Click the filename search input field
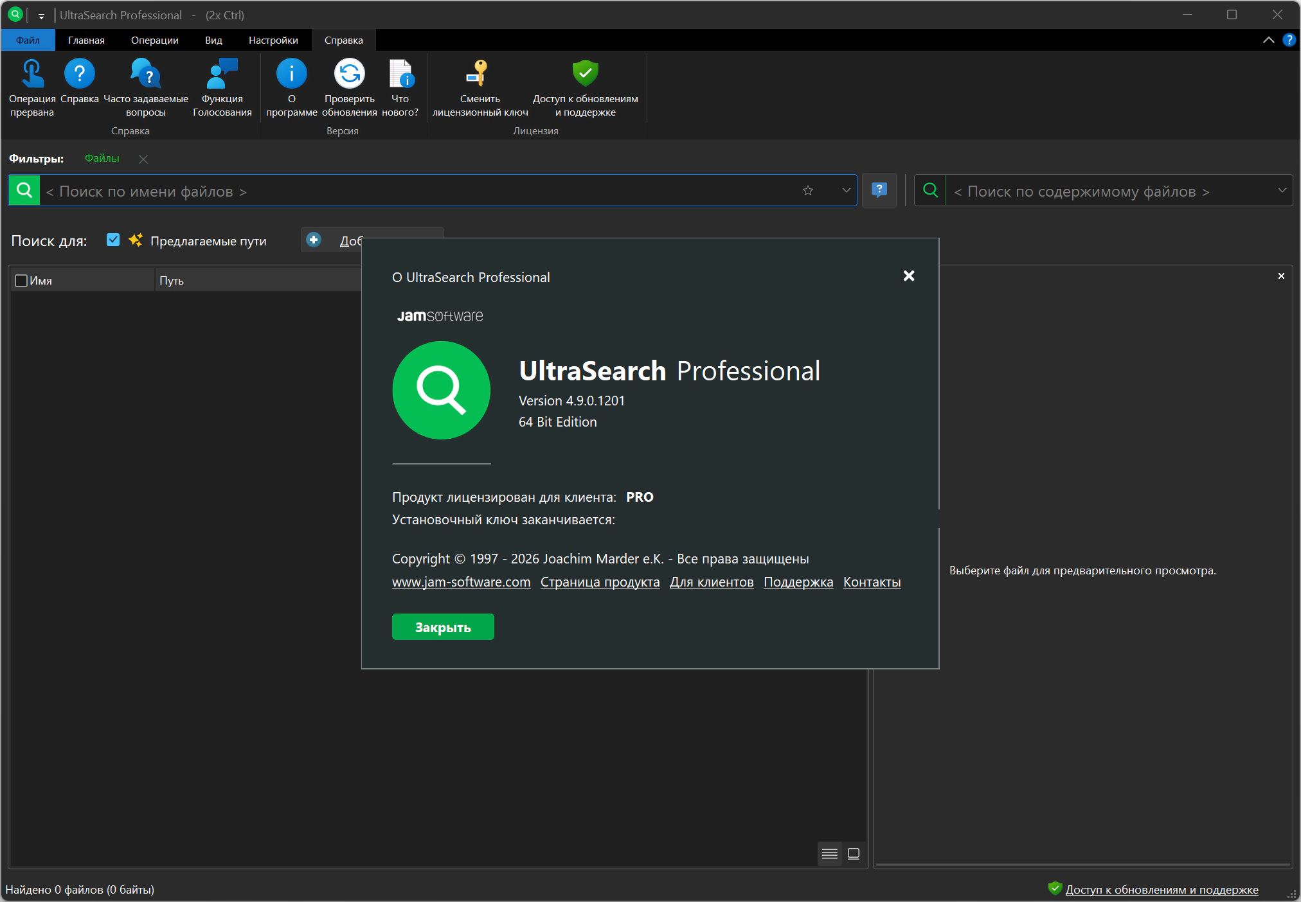This screenshot has height=902, width=1301. (x=418, y=191)
